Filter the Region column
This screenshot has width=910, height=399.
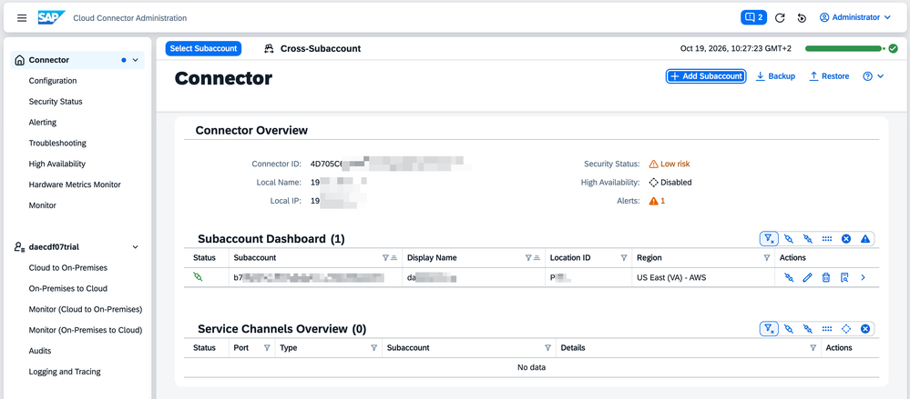coord(767,258)
